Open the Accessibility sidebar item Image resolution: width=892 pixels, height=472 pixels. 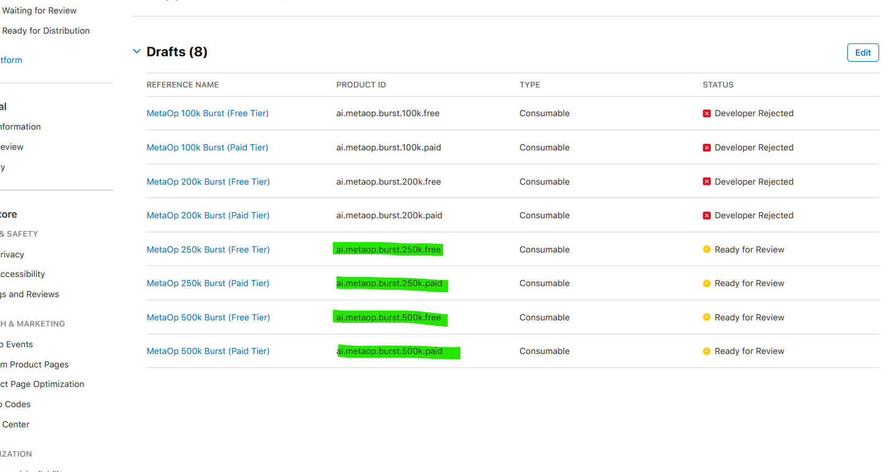tap(23, 274)
